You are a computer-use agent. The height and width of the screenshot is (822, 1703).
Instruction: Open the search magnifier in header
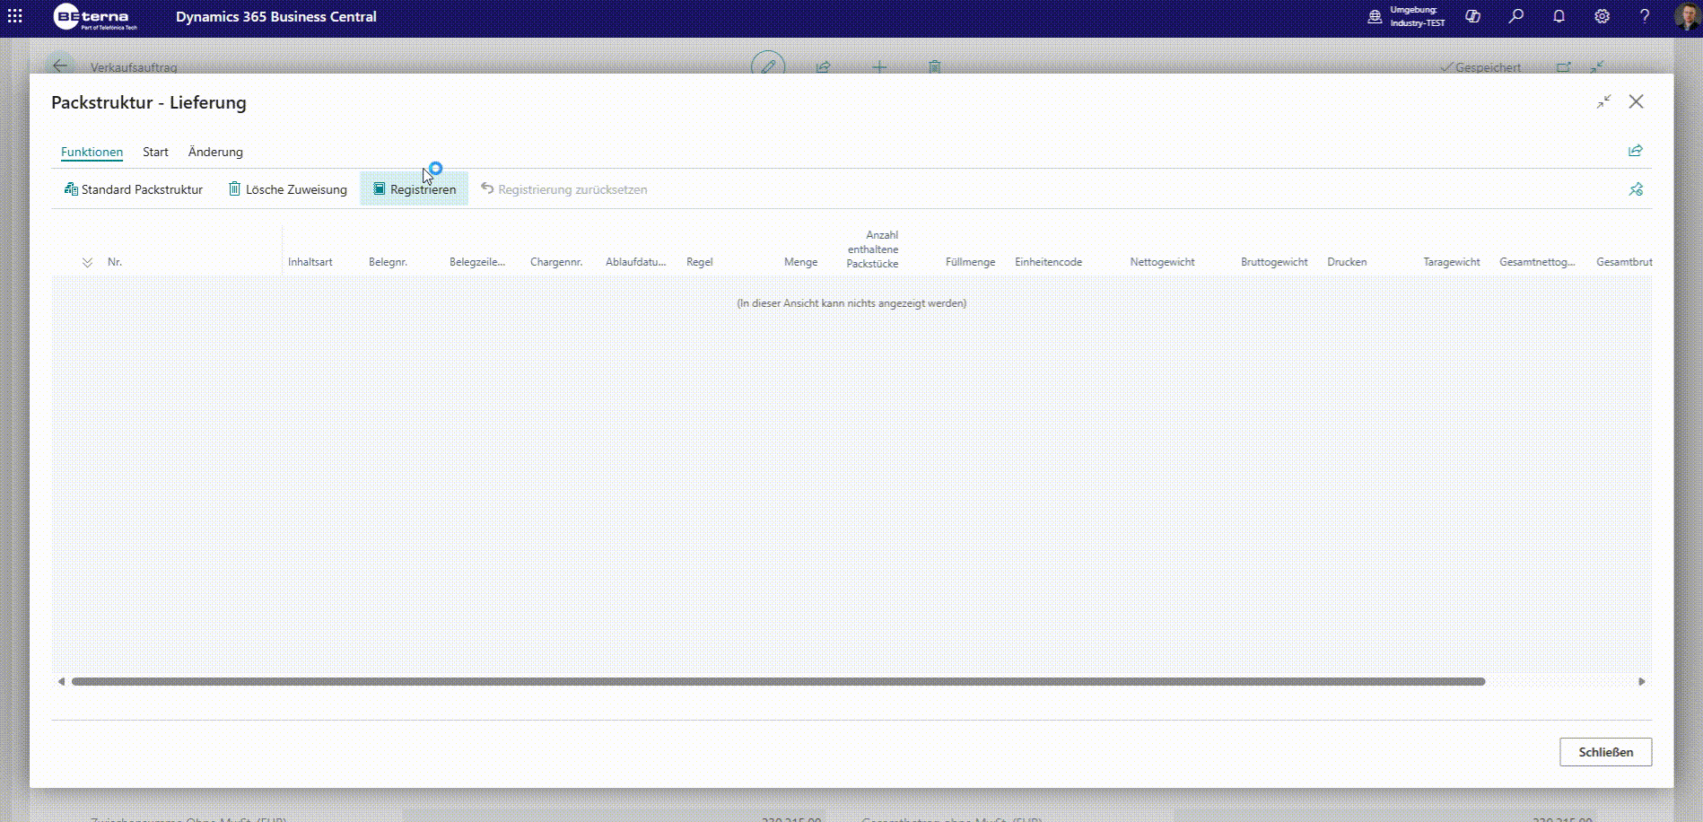1515,16
